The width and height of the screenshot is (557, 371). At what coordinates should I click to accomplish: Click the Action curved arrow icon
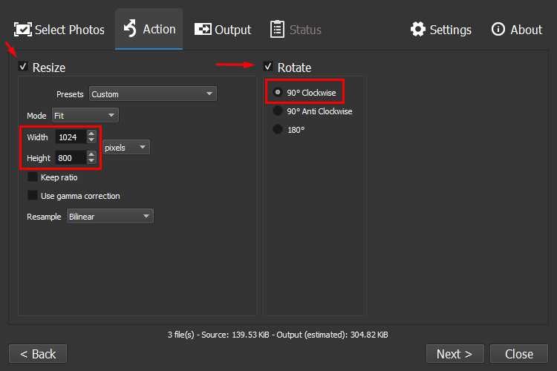point(130,28)
